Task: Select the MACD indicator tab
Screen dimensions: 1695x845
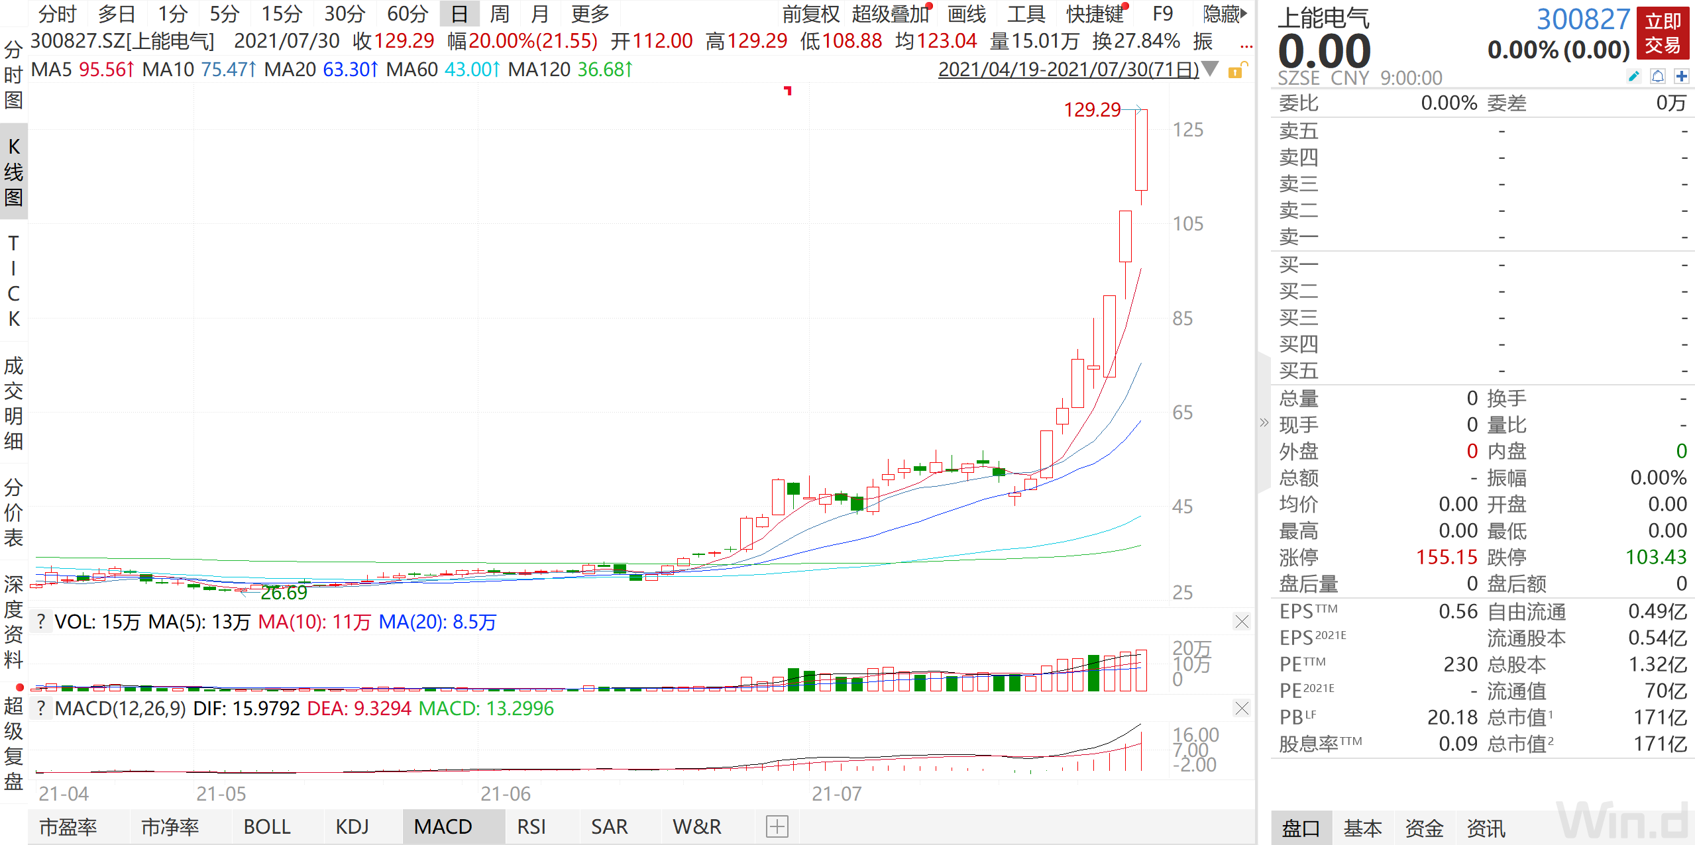Action: 454,826
